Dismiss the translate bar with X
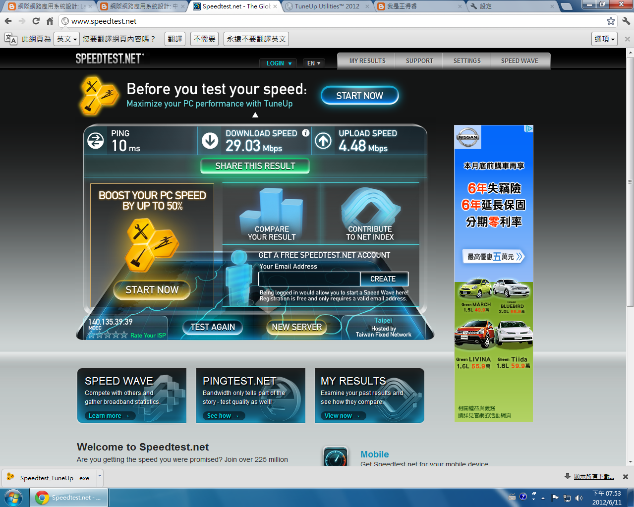Screen dimensions: 634x507 [x=627, y=39]
